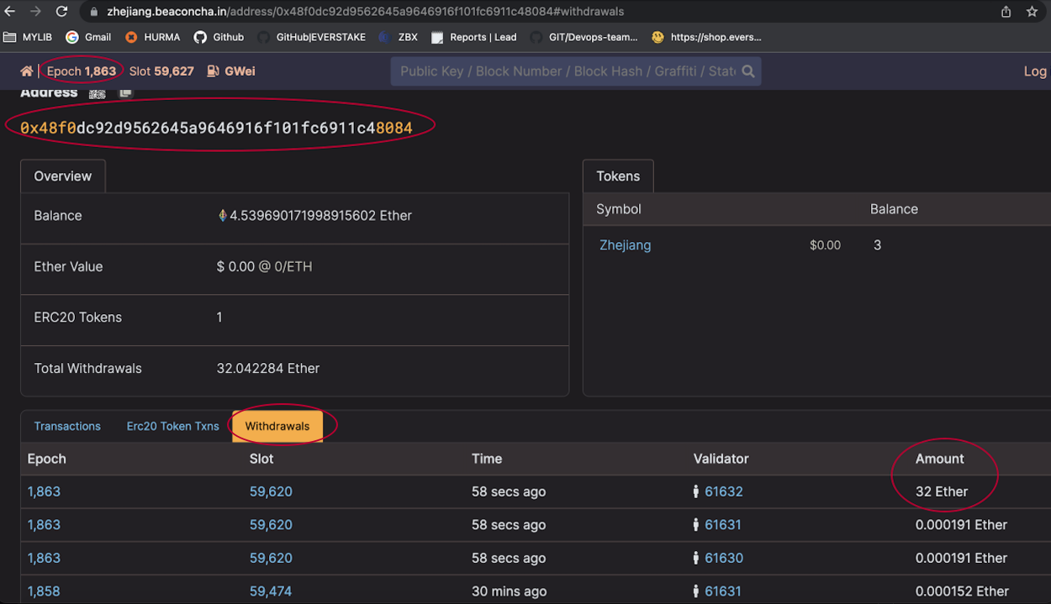The image size is (1051, 604).
Task: Open the shop.evers bookmark
Action: (x=706, y=37)
